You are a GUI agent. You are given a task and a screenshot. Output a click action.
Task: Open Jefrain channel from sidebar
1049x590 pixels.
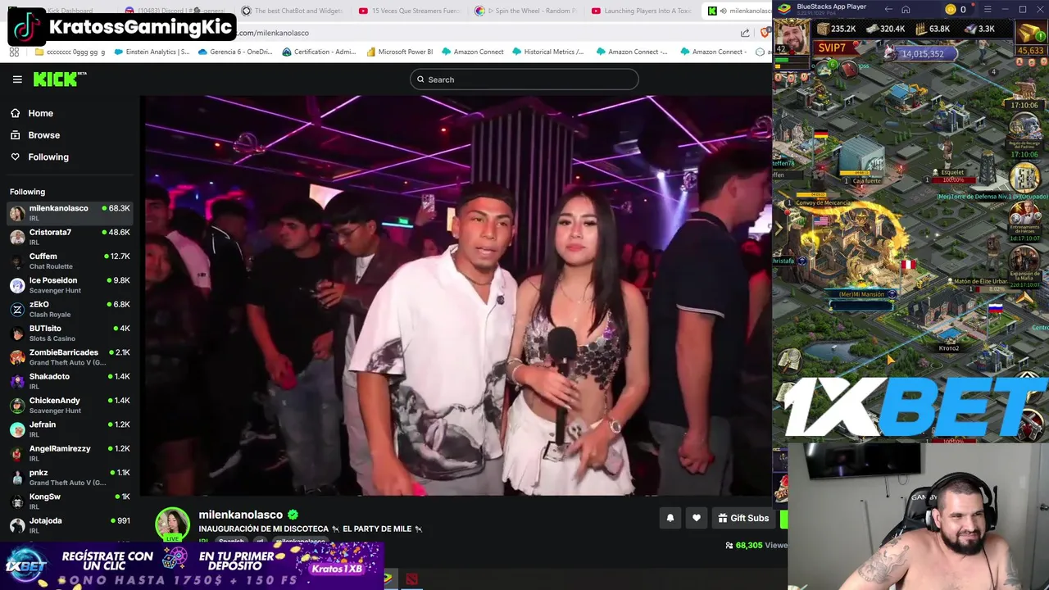70,429
